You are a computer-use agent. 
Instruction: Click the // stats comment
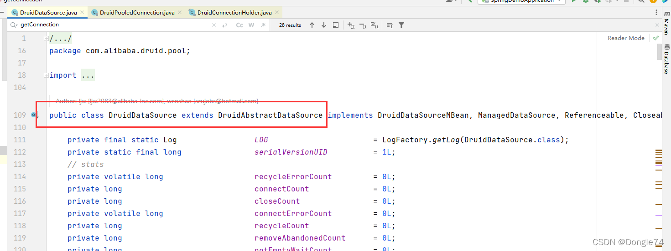click(85, 165)
